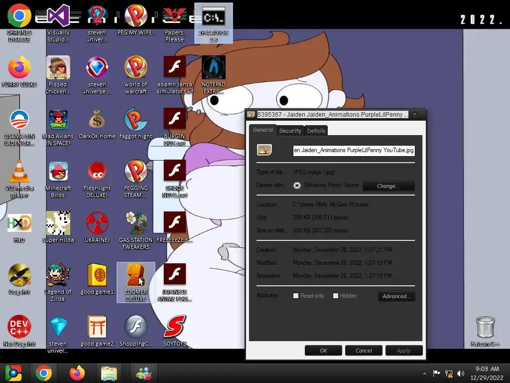Image resolution: width=510 pixels, height=383 pixels.
Task: Cancel the Properties dialog
Action: click(x=364, y=351)
